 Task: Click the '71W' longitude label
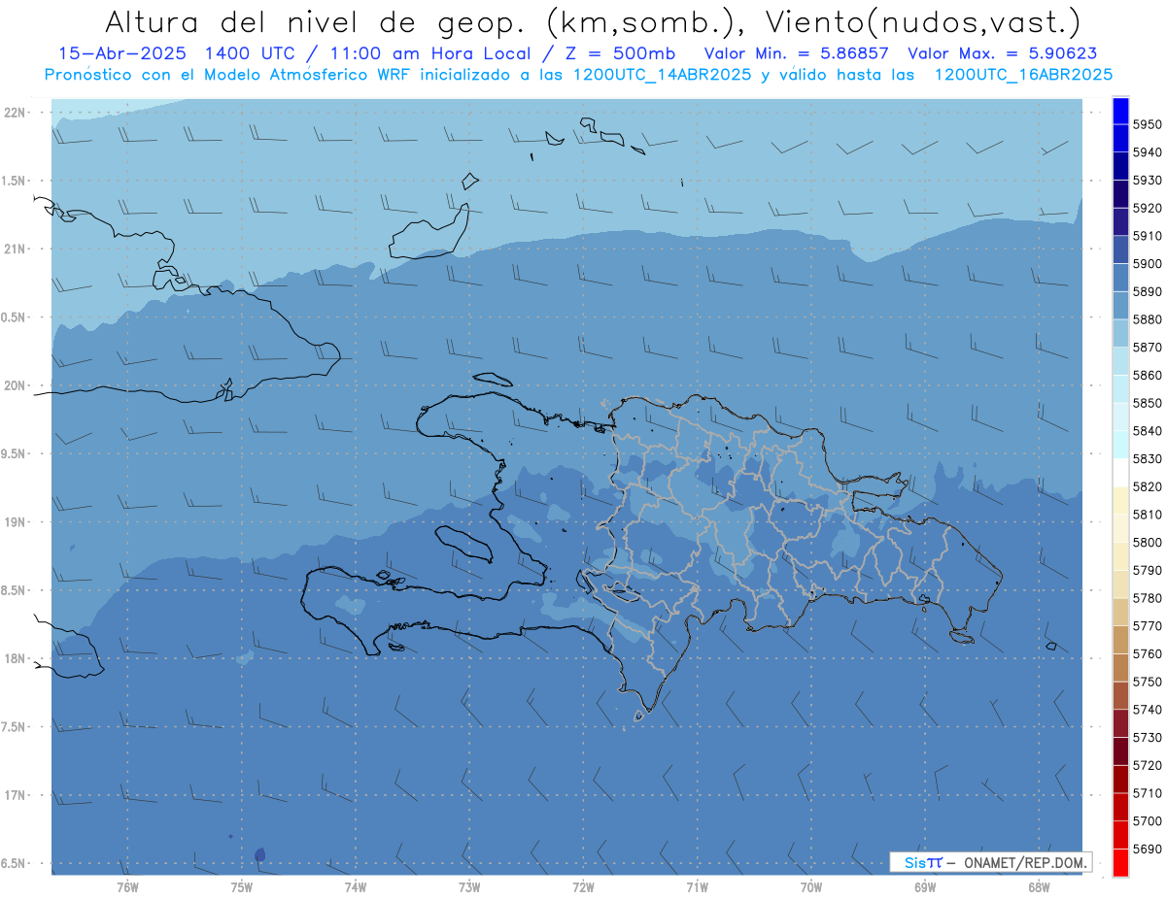tap(697, 887)
